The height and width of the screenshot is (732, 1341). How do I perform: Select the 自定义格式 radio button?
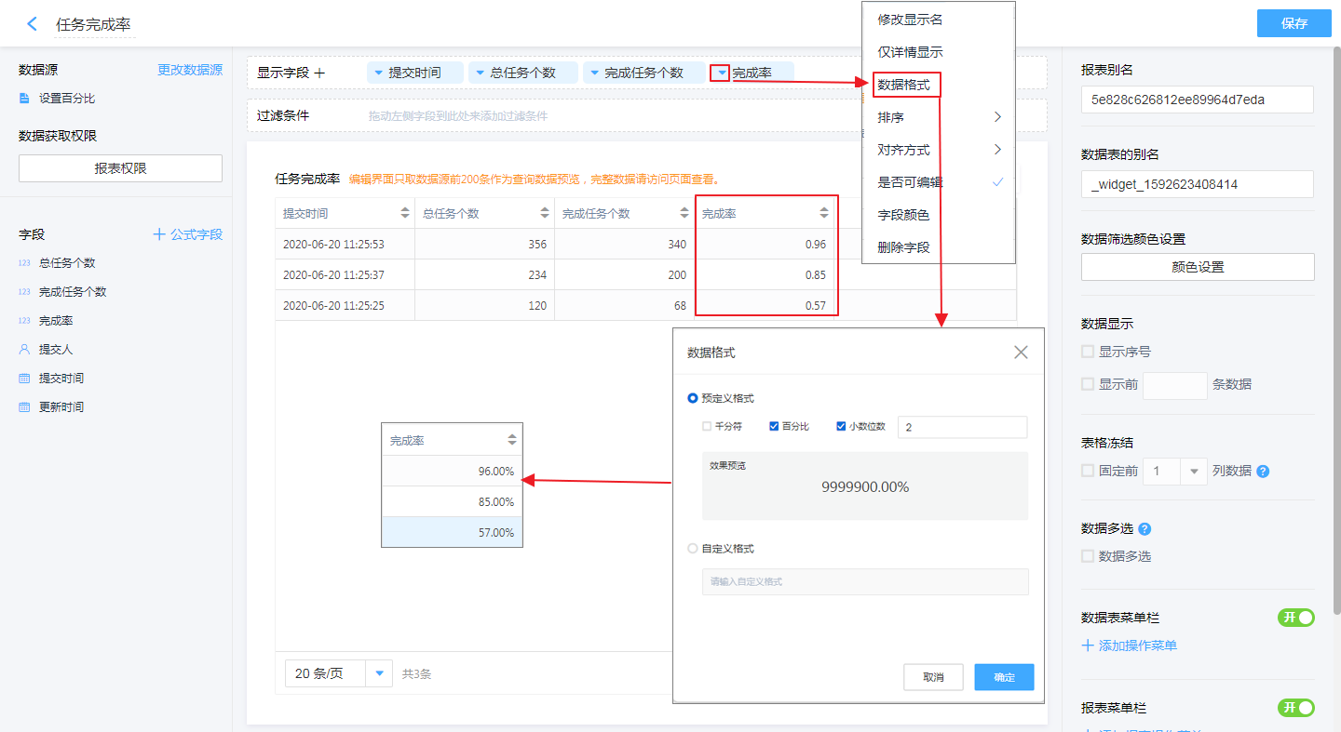[x=693, y=549]
